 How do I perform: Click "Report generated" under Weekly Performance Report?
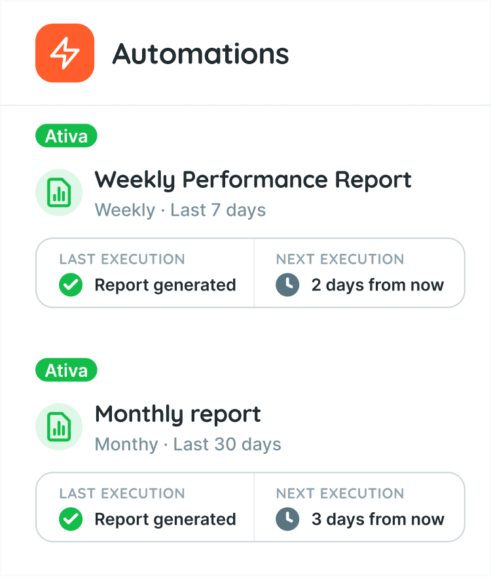[165, 285]
